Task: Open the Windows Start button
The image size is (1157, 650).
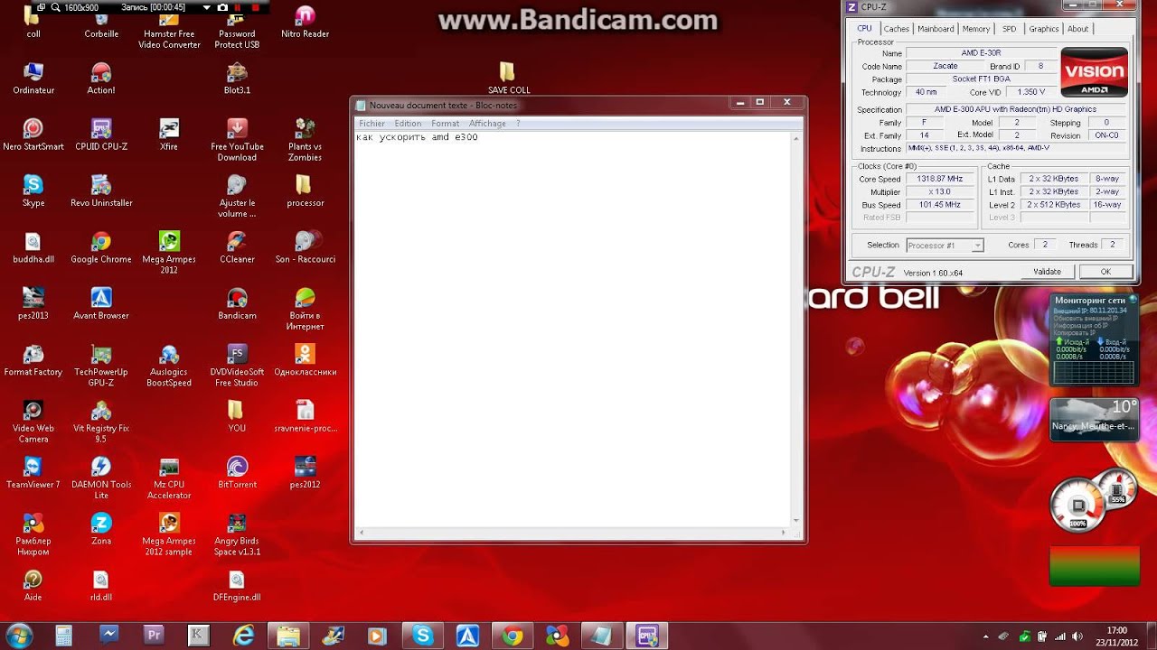Action: (x=19, y=636)
